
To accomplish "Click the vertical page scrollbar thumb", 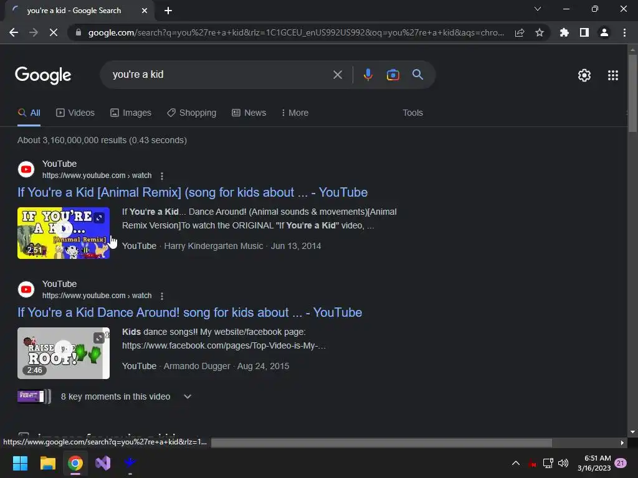I will coord(632,93).
